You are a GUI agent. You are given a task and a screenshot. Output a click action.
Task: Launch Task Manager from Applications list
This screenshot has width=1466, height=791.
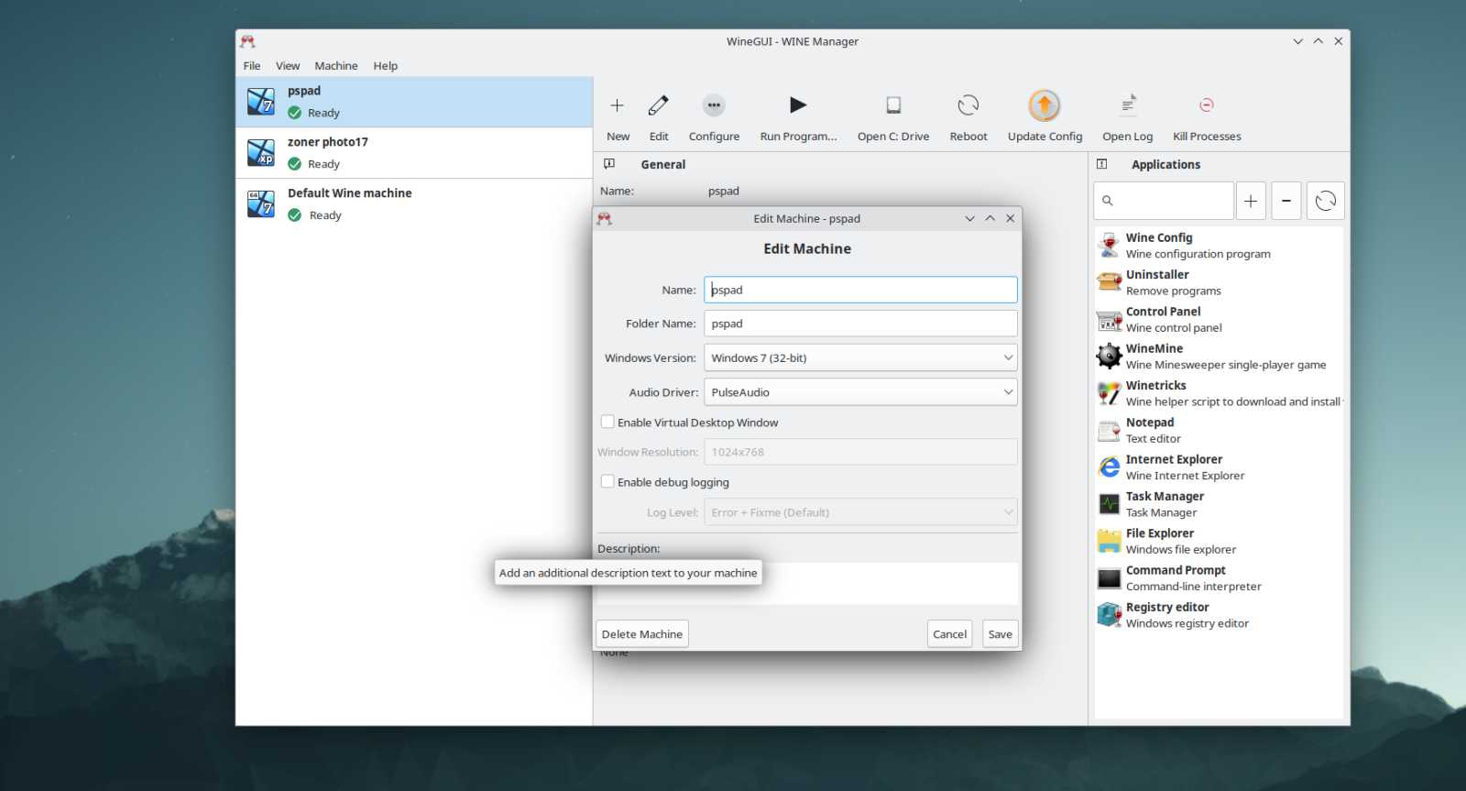[x=1219, y=504]
